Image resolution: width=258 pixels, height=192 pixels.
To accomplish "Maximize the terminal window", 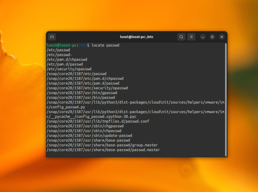I will click(212, 37).
